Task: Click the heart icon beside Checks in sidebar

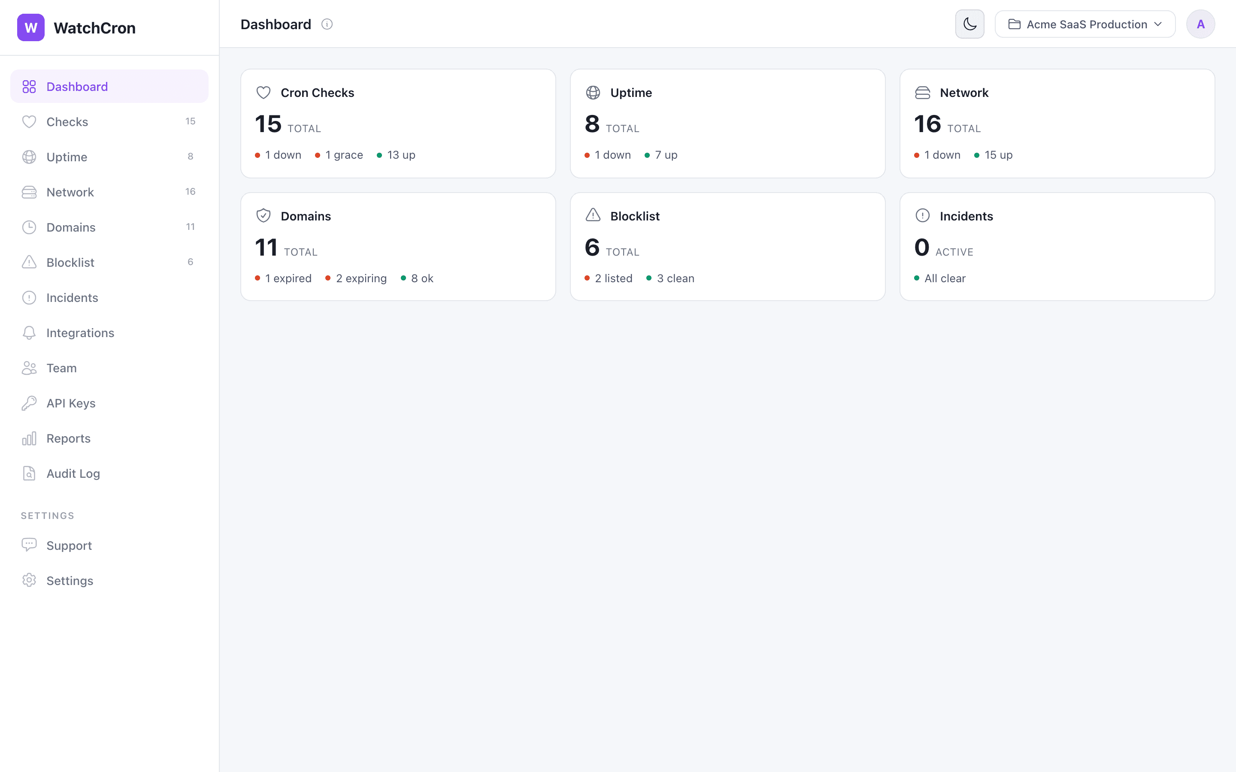Action: click(29, 122)
